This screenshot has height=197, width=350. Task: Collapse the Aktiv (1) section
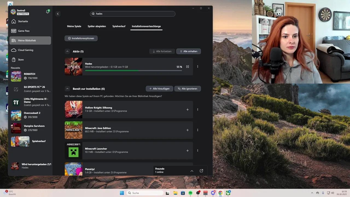[67, 51]
